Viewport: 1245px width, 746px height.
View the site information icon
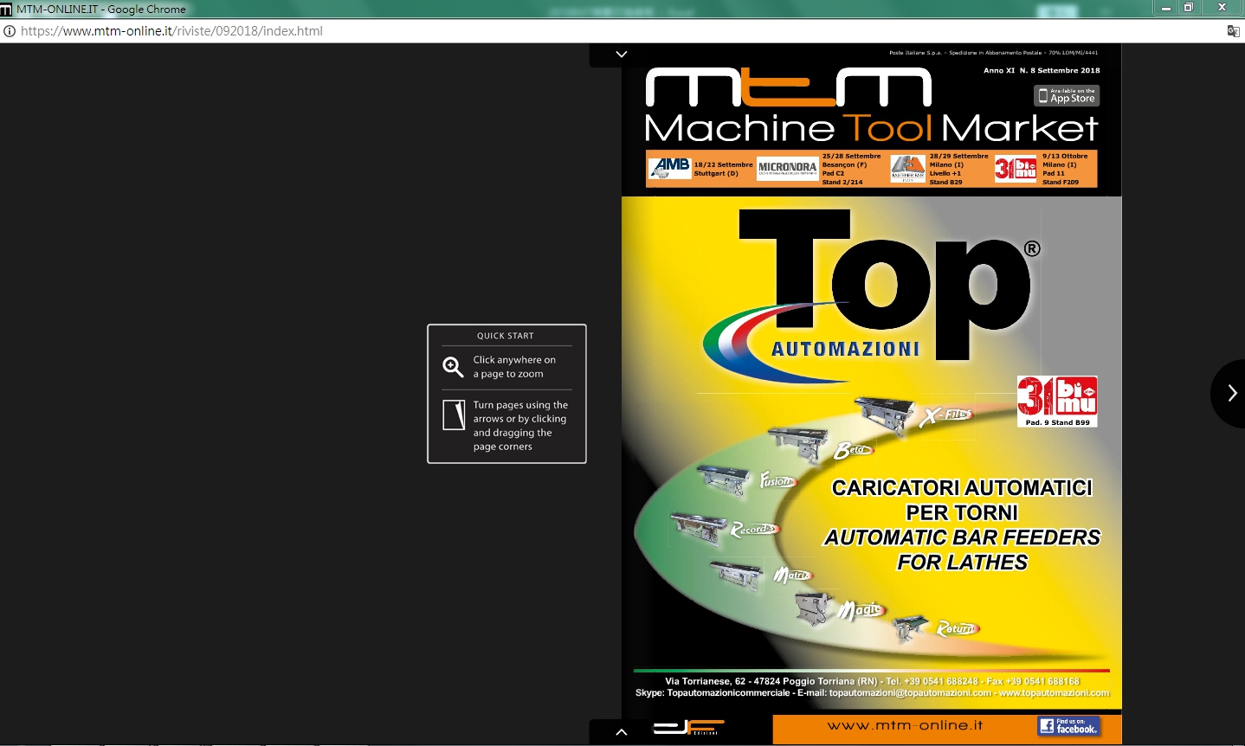tap(10, 31)
